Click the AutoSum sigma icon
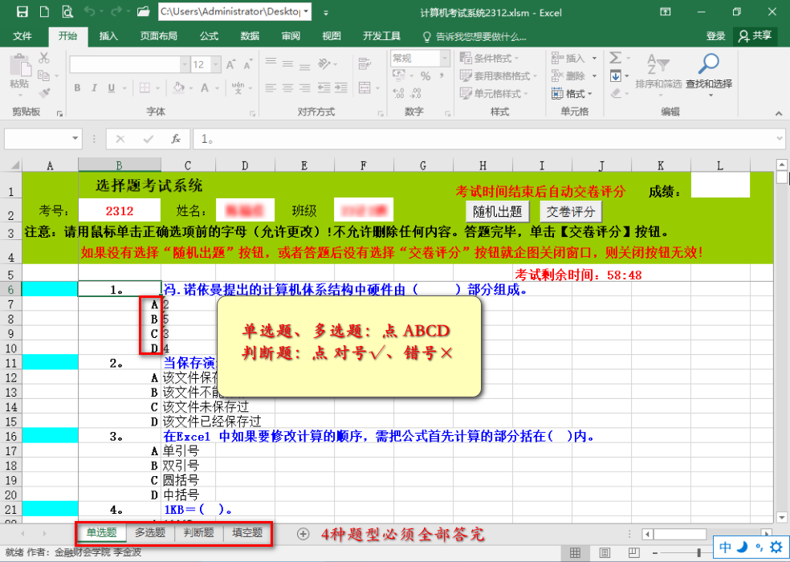Image resolution: width=790 pixels, height=562 pixels. [x=615, y=58]
